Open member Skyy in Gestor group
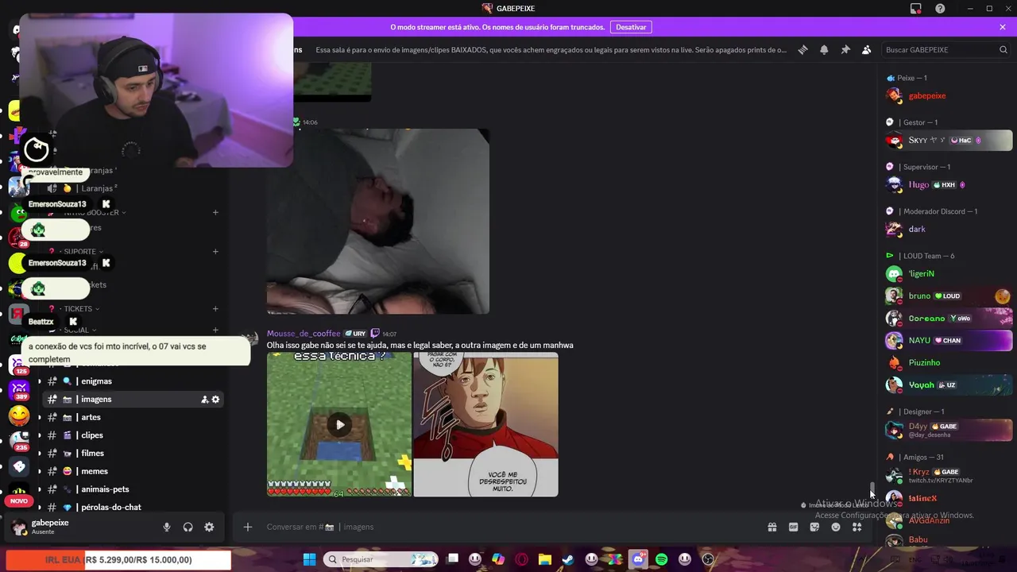This screenshot has height=572, width=1017. [x=949, y=140]
